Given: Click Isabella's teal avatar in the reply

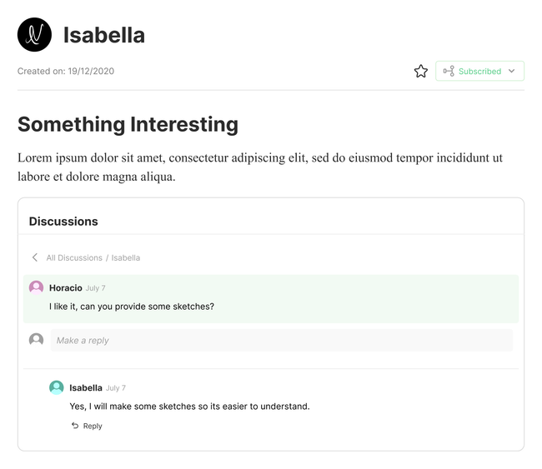Looking at the screenshot, I should point(57,387).
